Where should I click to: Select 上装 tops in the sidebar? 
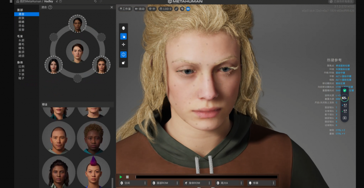tap(21, 70)
